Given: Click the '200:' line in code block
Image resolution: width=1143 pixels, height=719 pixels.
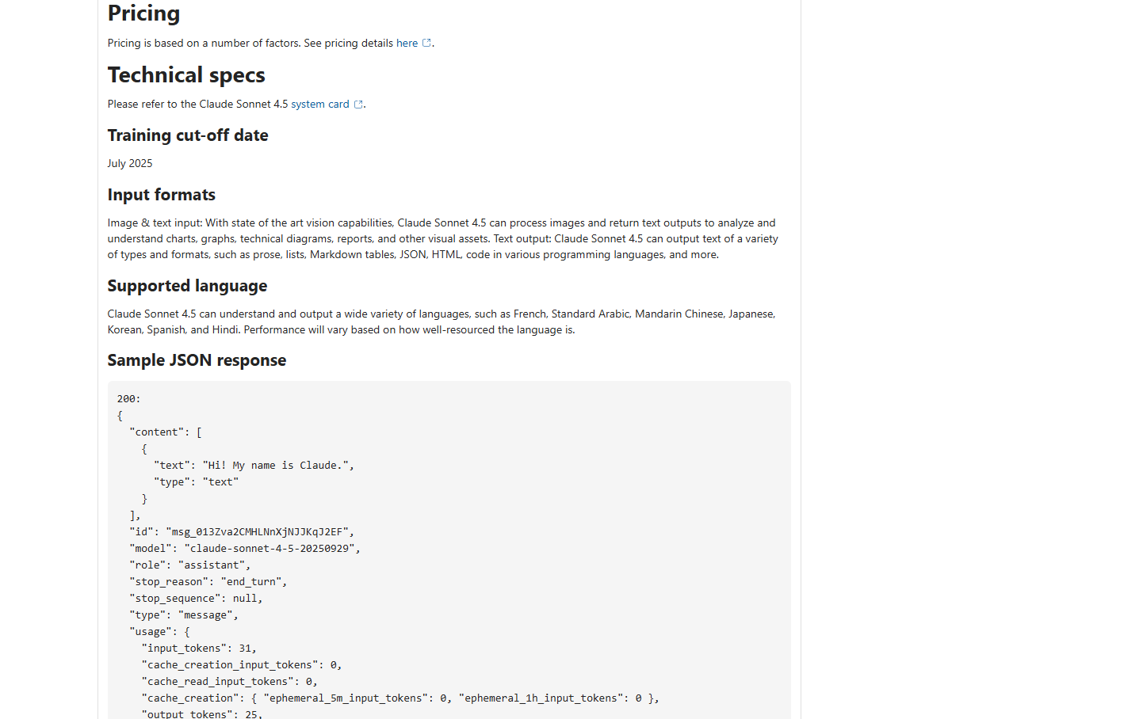Looking at the screenshot, I should [x=128, y=399].
